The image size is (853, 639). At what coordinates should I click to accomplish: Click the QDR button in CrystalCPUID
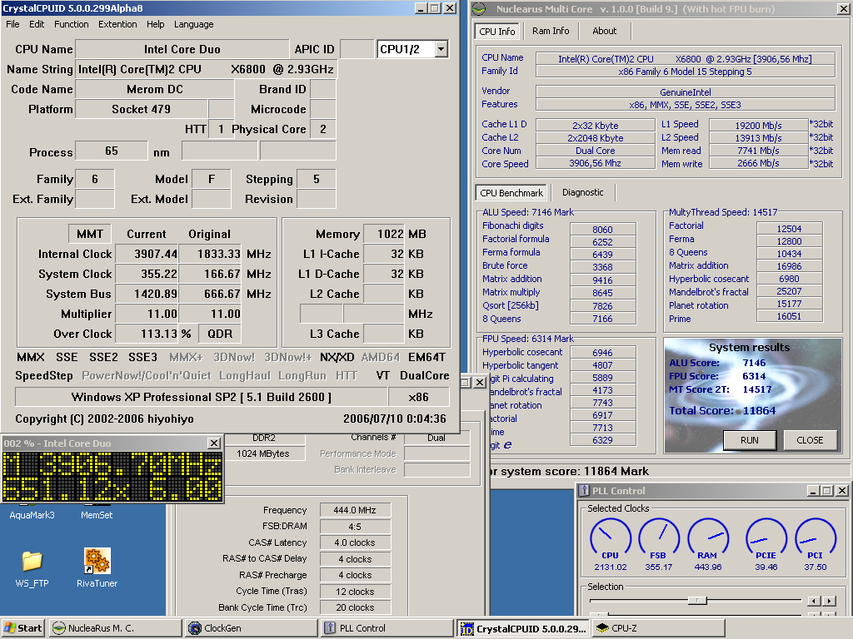(220, 334)
